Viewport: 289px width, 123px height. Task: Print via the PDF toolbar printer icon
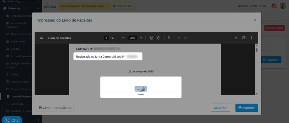(x=244, y=38)
